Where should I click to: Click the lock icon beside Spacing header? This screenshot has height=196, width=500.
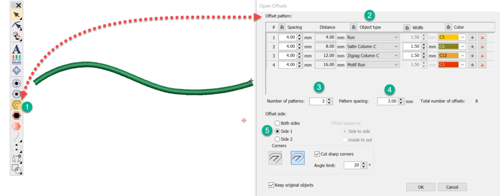282,27
